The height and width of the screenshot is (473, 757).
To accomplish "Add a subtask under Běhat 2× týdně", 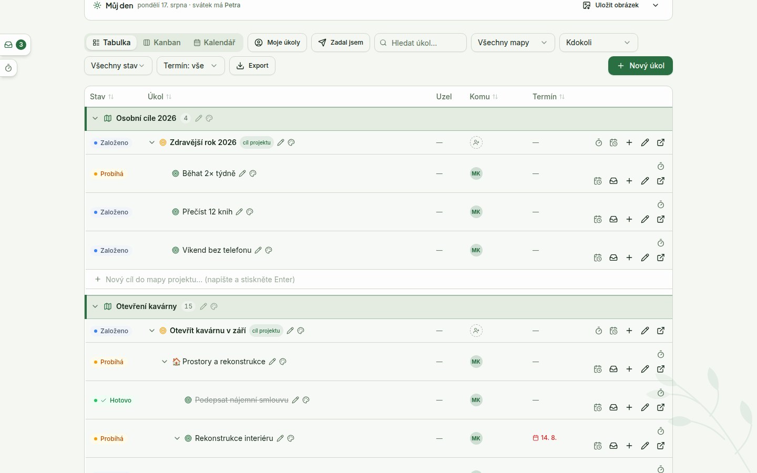I will 629,181.
